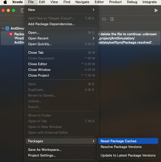Choose Close Tab

pyautogui.click(x=61, y=53)
